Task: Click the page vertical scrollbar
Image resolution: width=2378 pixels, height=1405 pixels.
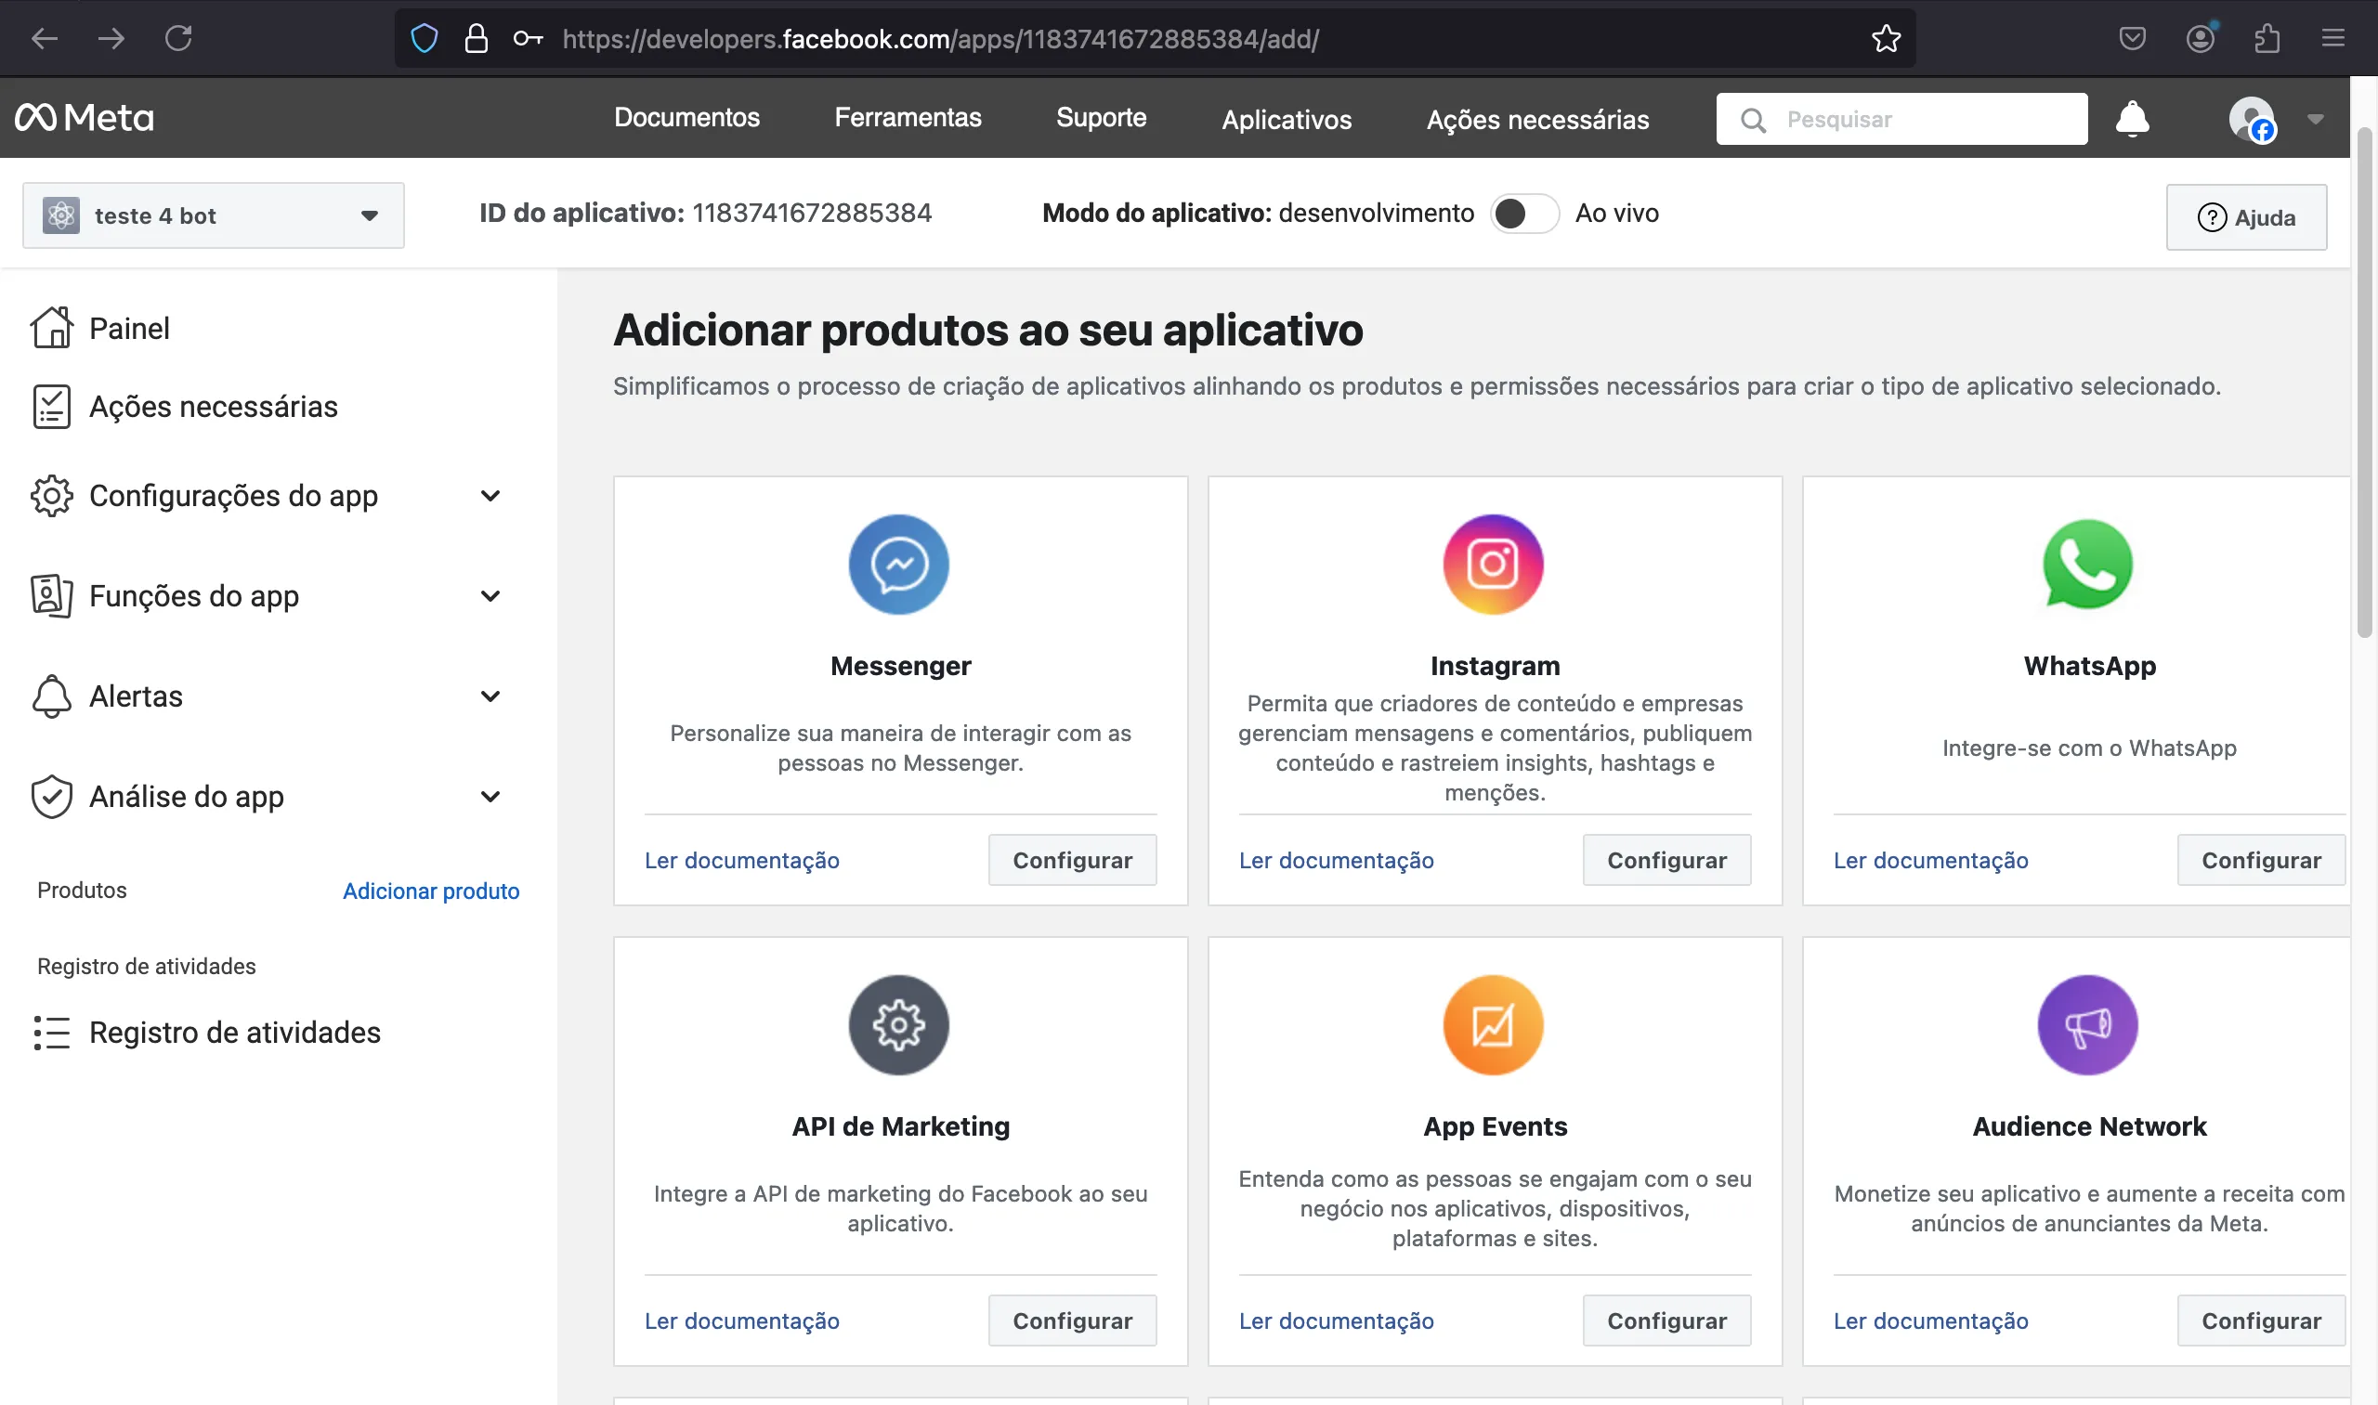Action: (x=2364, y=384)
